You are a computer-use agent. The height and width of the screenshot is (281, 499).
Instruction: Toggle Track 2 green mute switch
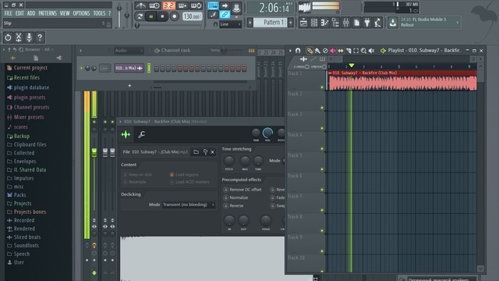322,108
